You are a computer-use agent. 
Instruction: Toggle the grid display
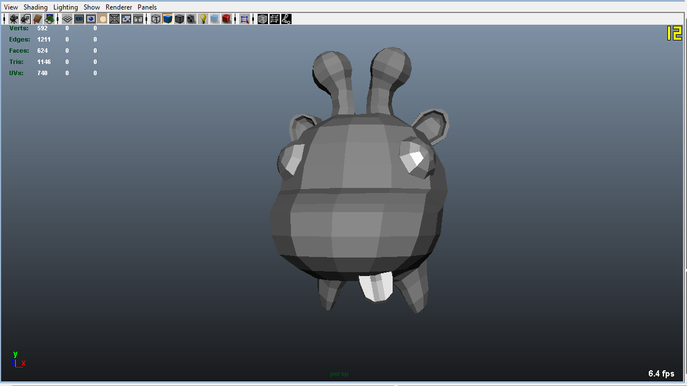point(66,19)
